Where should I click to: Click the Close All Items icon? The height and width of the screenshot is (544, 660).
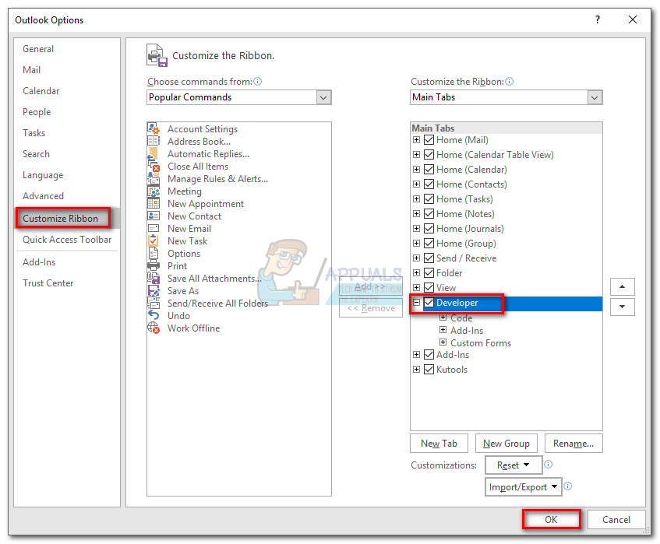pyautogui.click(x=154, y=166)
